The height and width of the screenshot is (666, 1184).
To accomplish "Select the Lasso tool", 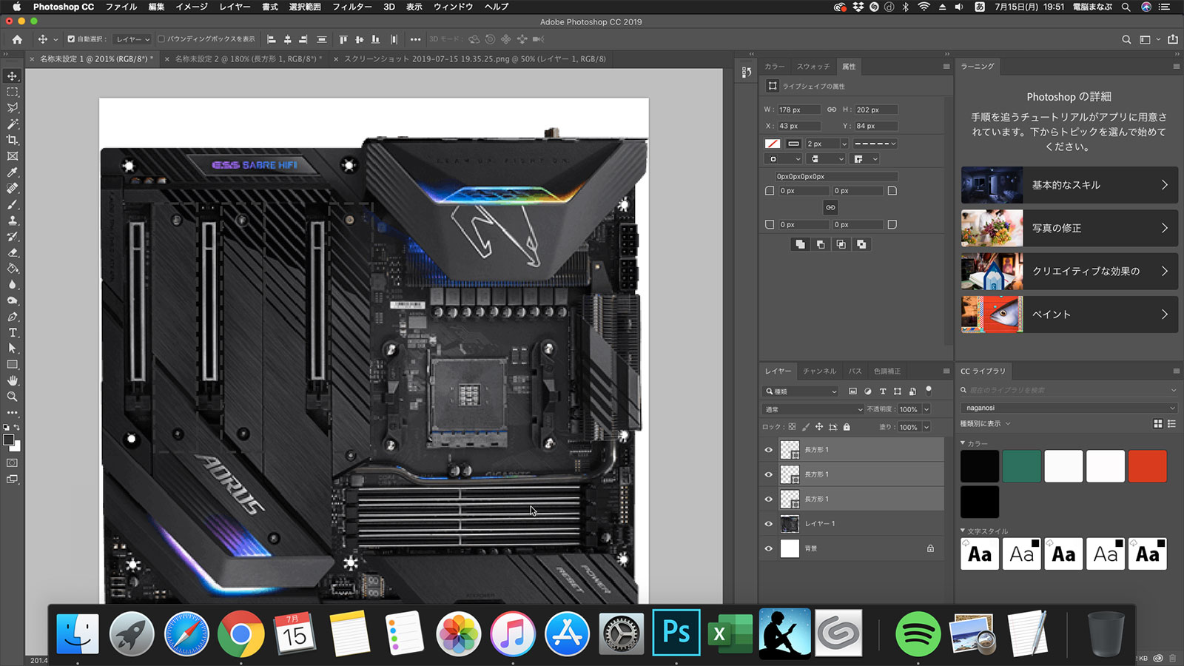I will [x=13, y=108].
